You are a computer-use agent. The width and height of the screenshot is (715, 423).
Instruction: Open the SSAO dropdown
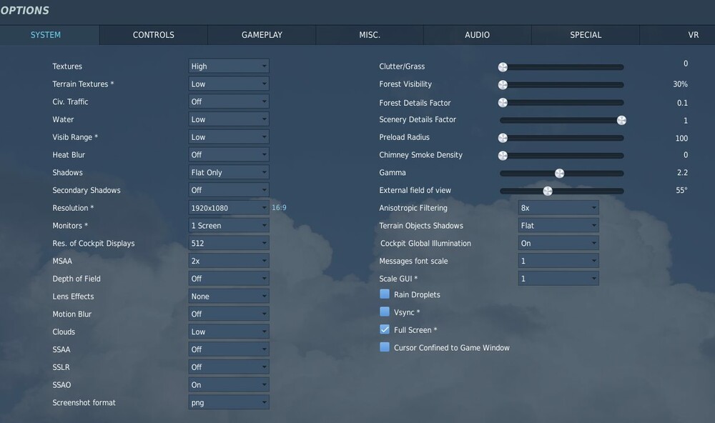tap(229, 384)
